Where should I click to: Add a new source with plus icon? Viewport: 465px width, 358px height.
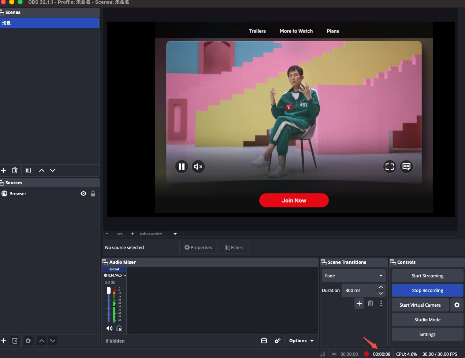(4, 341)
